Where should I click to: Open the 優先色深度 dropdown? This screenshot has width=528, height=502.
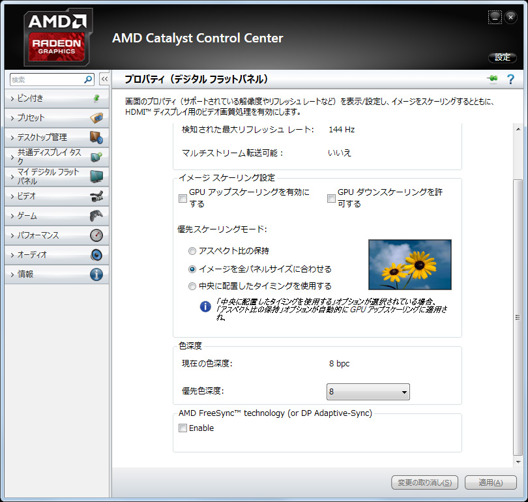368,392
